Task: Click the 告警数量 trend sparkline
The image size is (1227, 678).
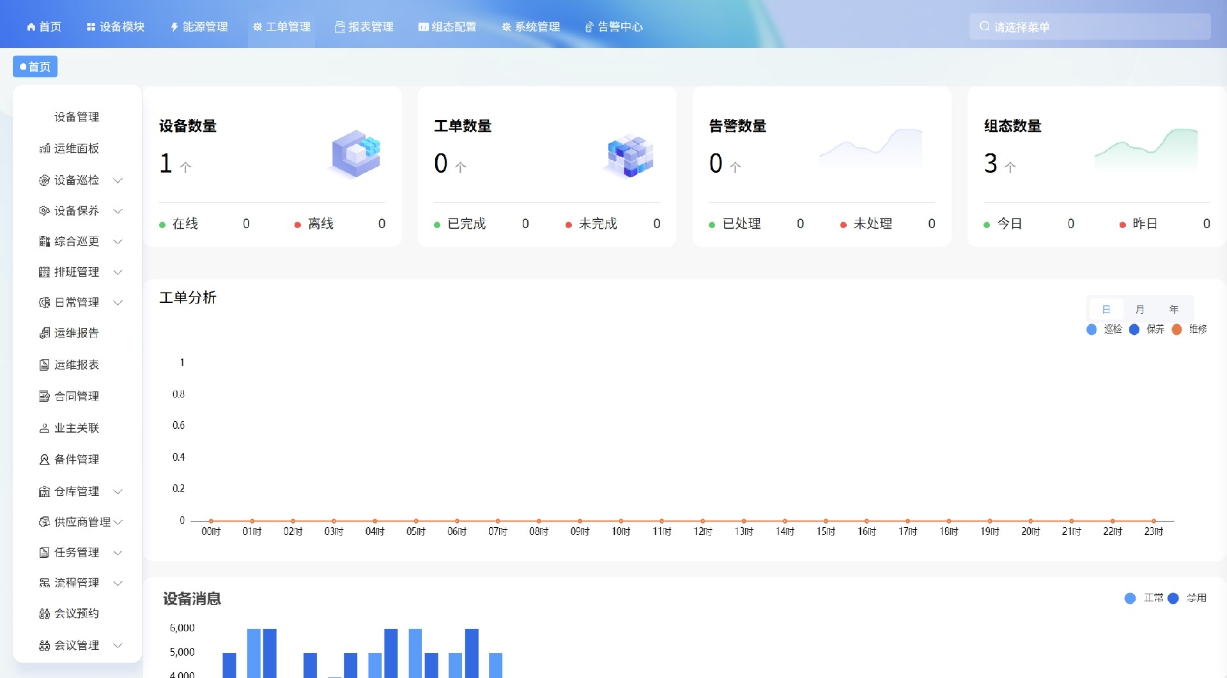Action: (x=870, y=149)
